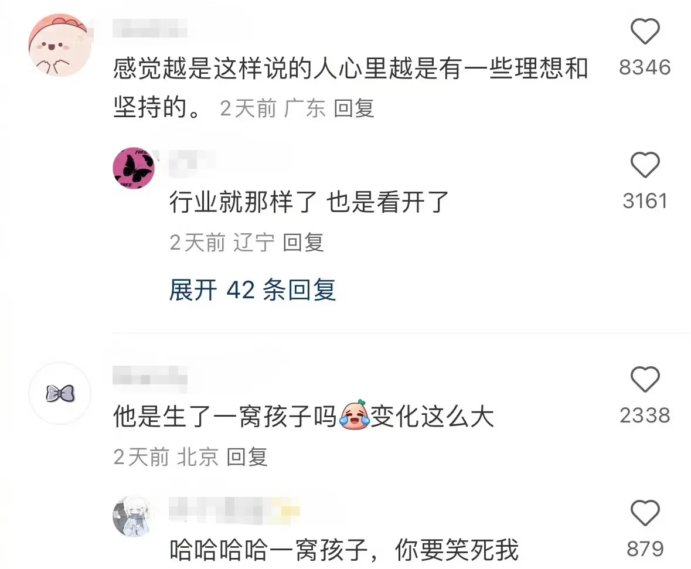This screenshot has height=569, width=691.
Task: Tap the blurred username beside bow tie avatar
Action: [150, 379]
